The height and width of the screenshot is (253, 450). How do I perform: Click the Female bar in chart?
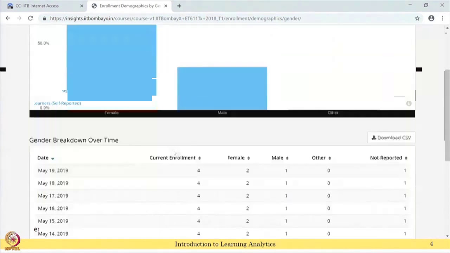tap(111, 63)
